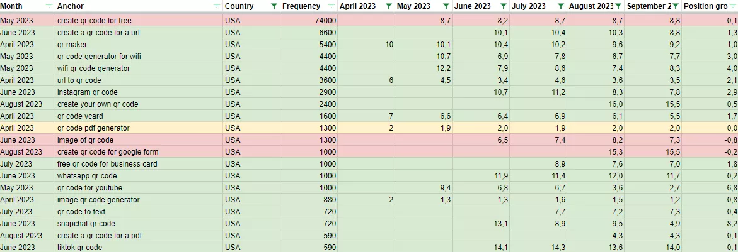Click June 2023 value 13,1 for snapchat
This screenshot has height=252, width=738.
pyautogui.click(x=481, y=223)
